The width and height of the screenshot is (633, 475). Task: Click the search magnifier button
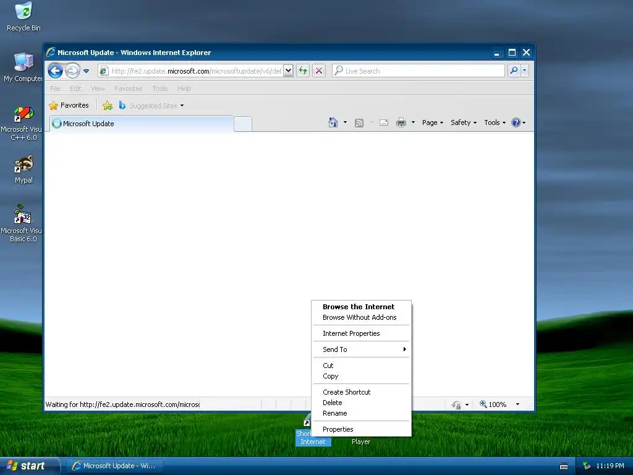point(514,71)
